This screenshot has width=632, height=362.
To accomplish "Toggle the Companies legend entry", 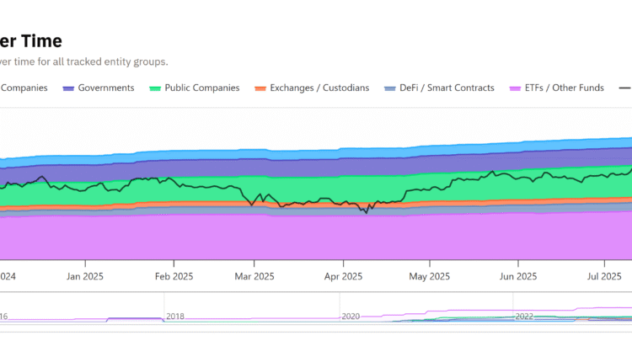I will pos(24,88).
